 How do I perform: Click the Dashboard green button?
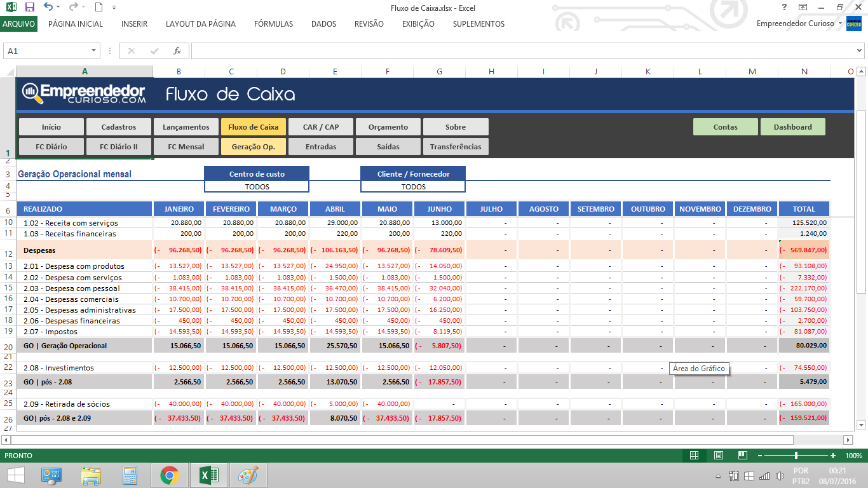click(792, 127)
